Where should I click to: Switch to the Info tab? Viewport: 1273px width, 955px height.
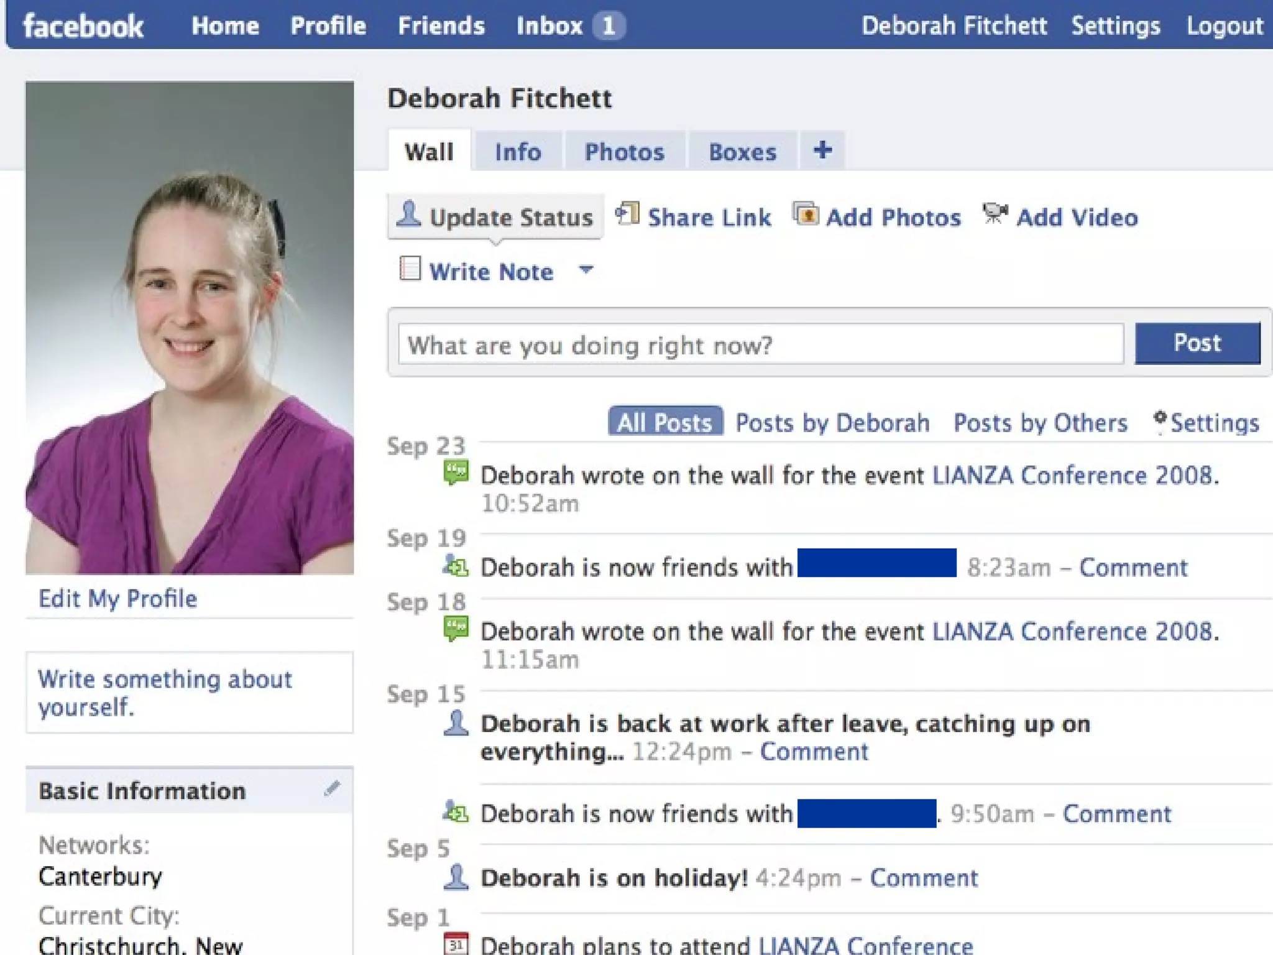click(x=518, y=152)
